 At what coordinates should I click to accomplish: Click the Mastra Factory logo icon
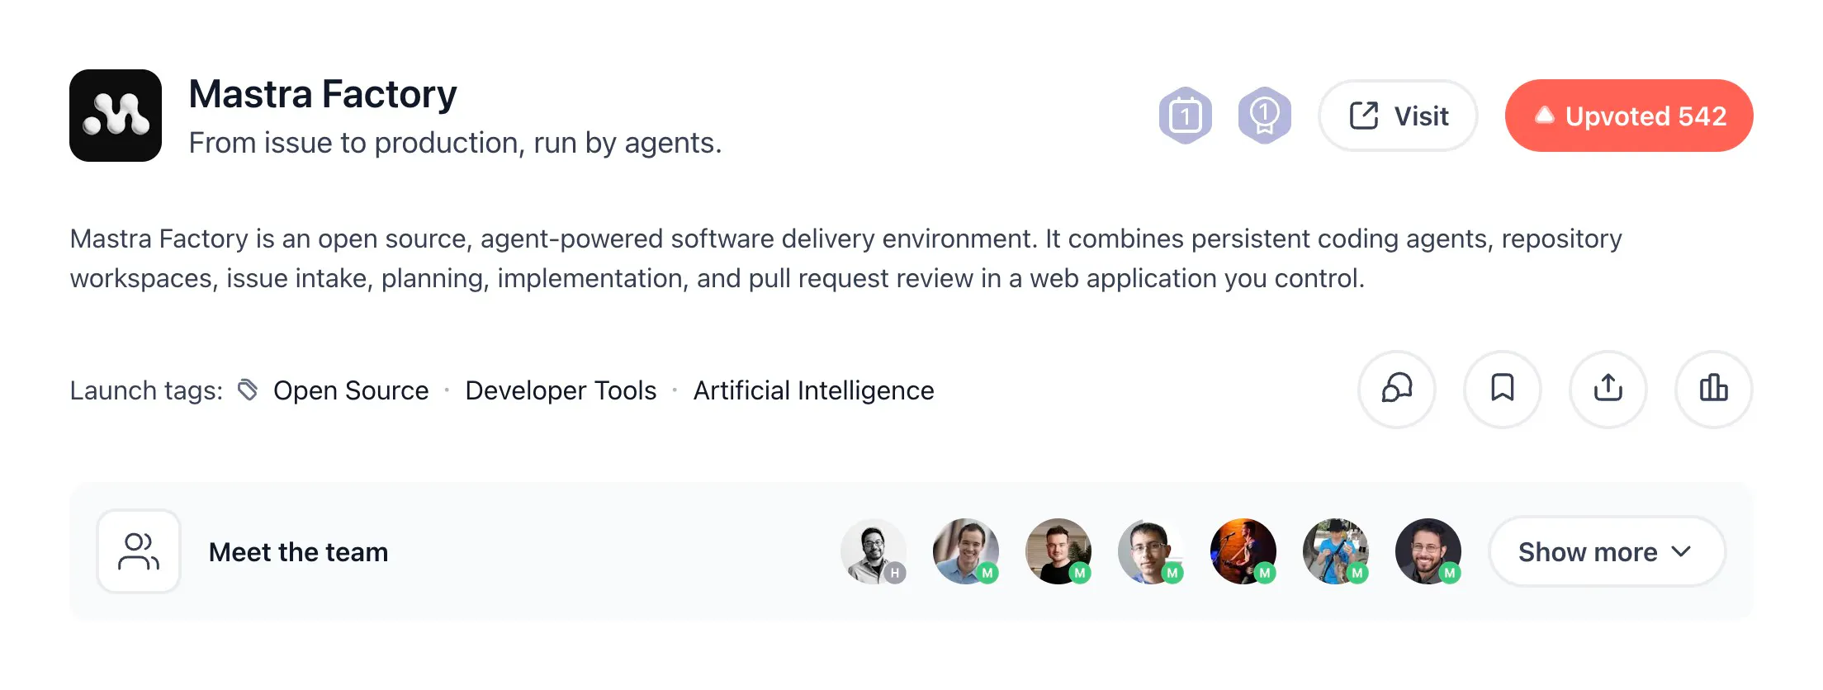pos(116,116)
